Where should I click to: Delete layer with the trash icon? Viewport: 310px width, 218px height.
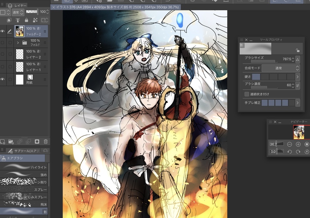point(46,142)
